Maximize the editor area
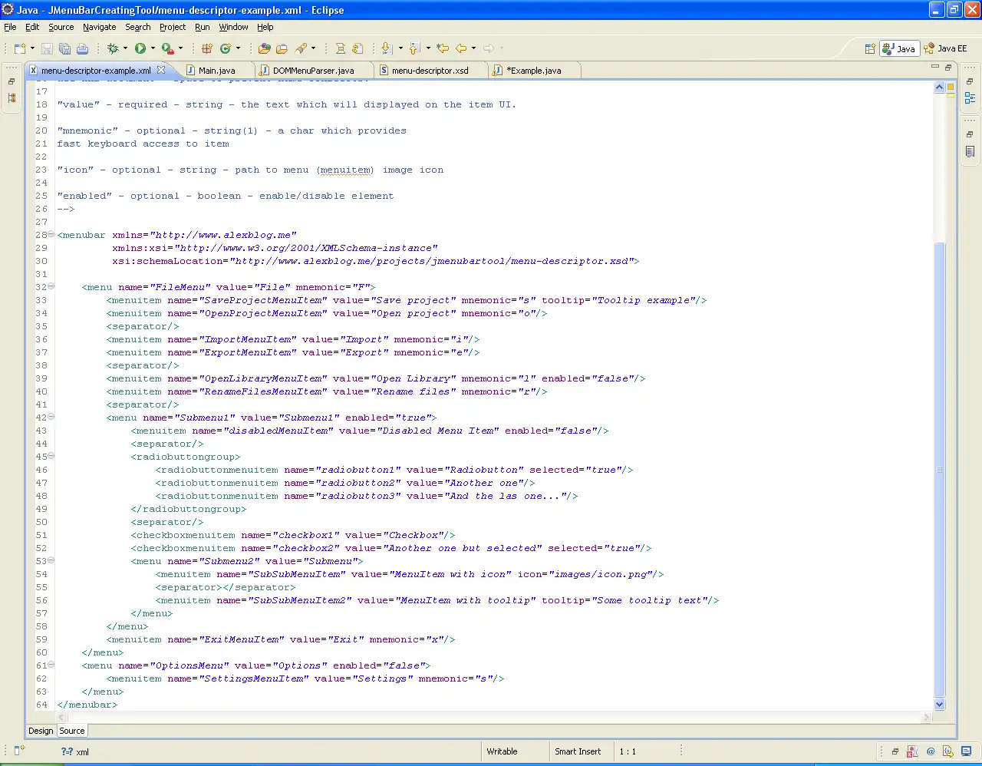This screenshot has height=766, width=982. 948,68
